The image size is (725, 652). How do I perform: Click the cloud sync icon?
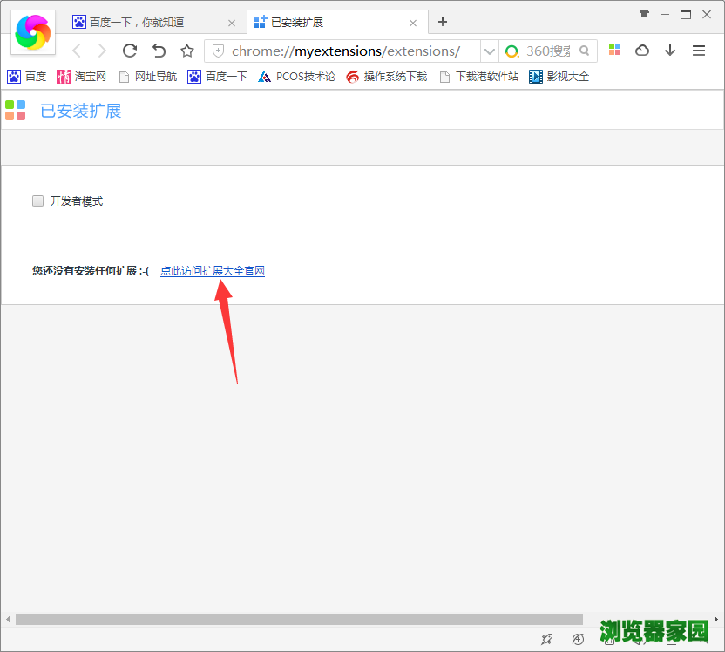[642, 51]
